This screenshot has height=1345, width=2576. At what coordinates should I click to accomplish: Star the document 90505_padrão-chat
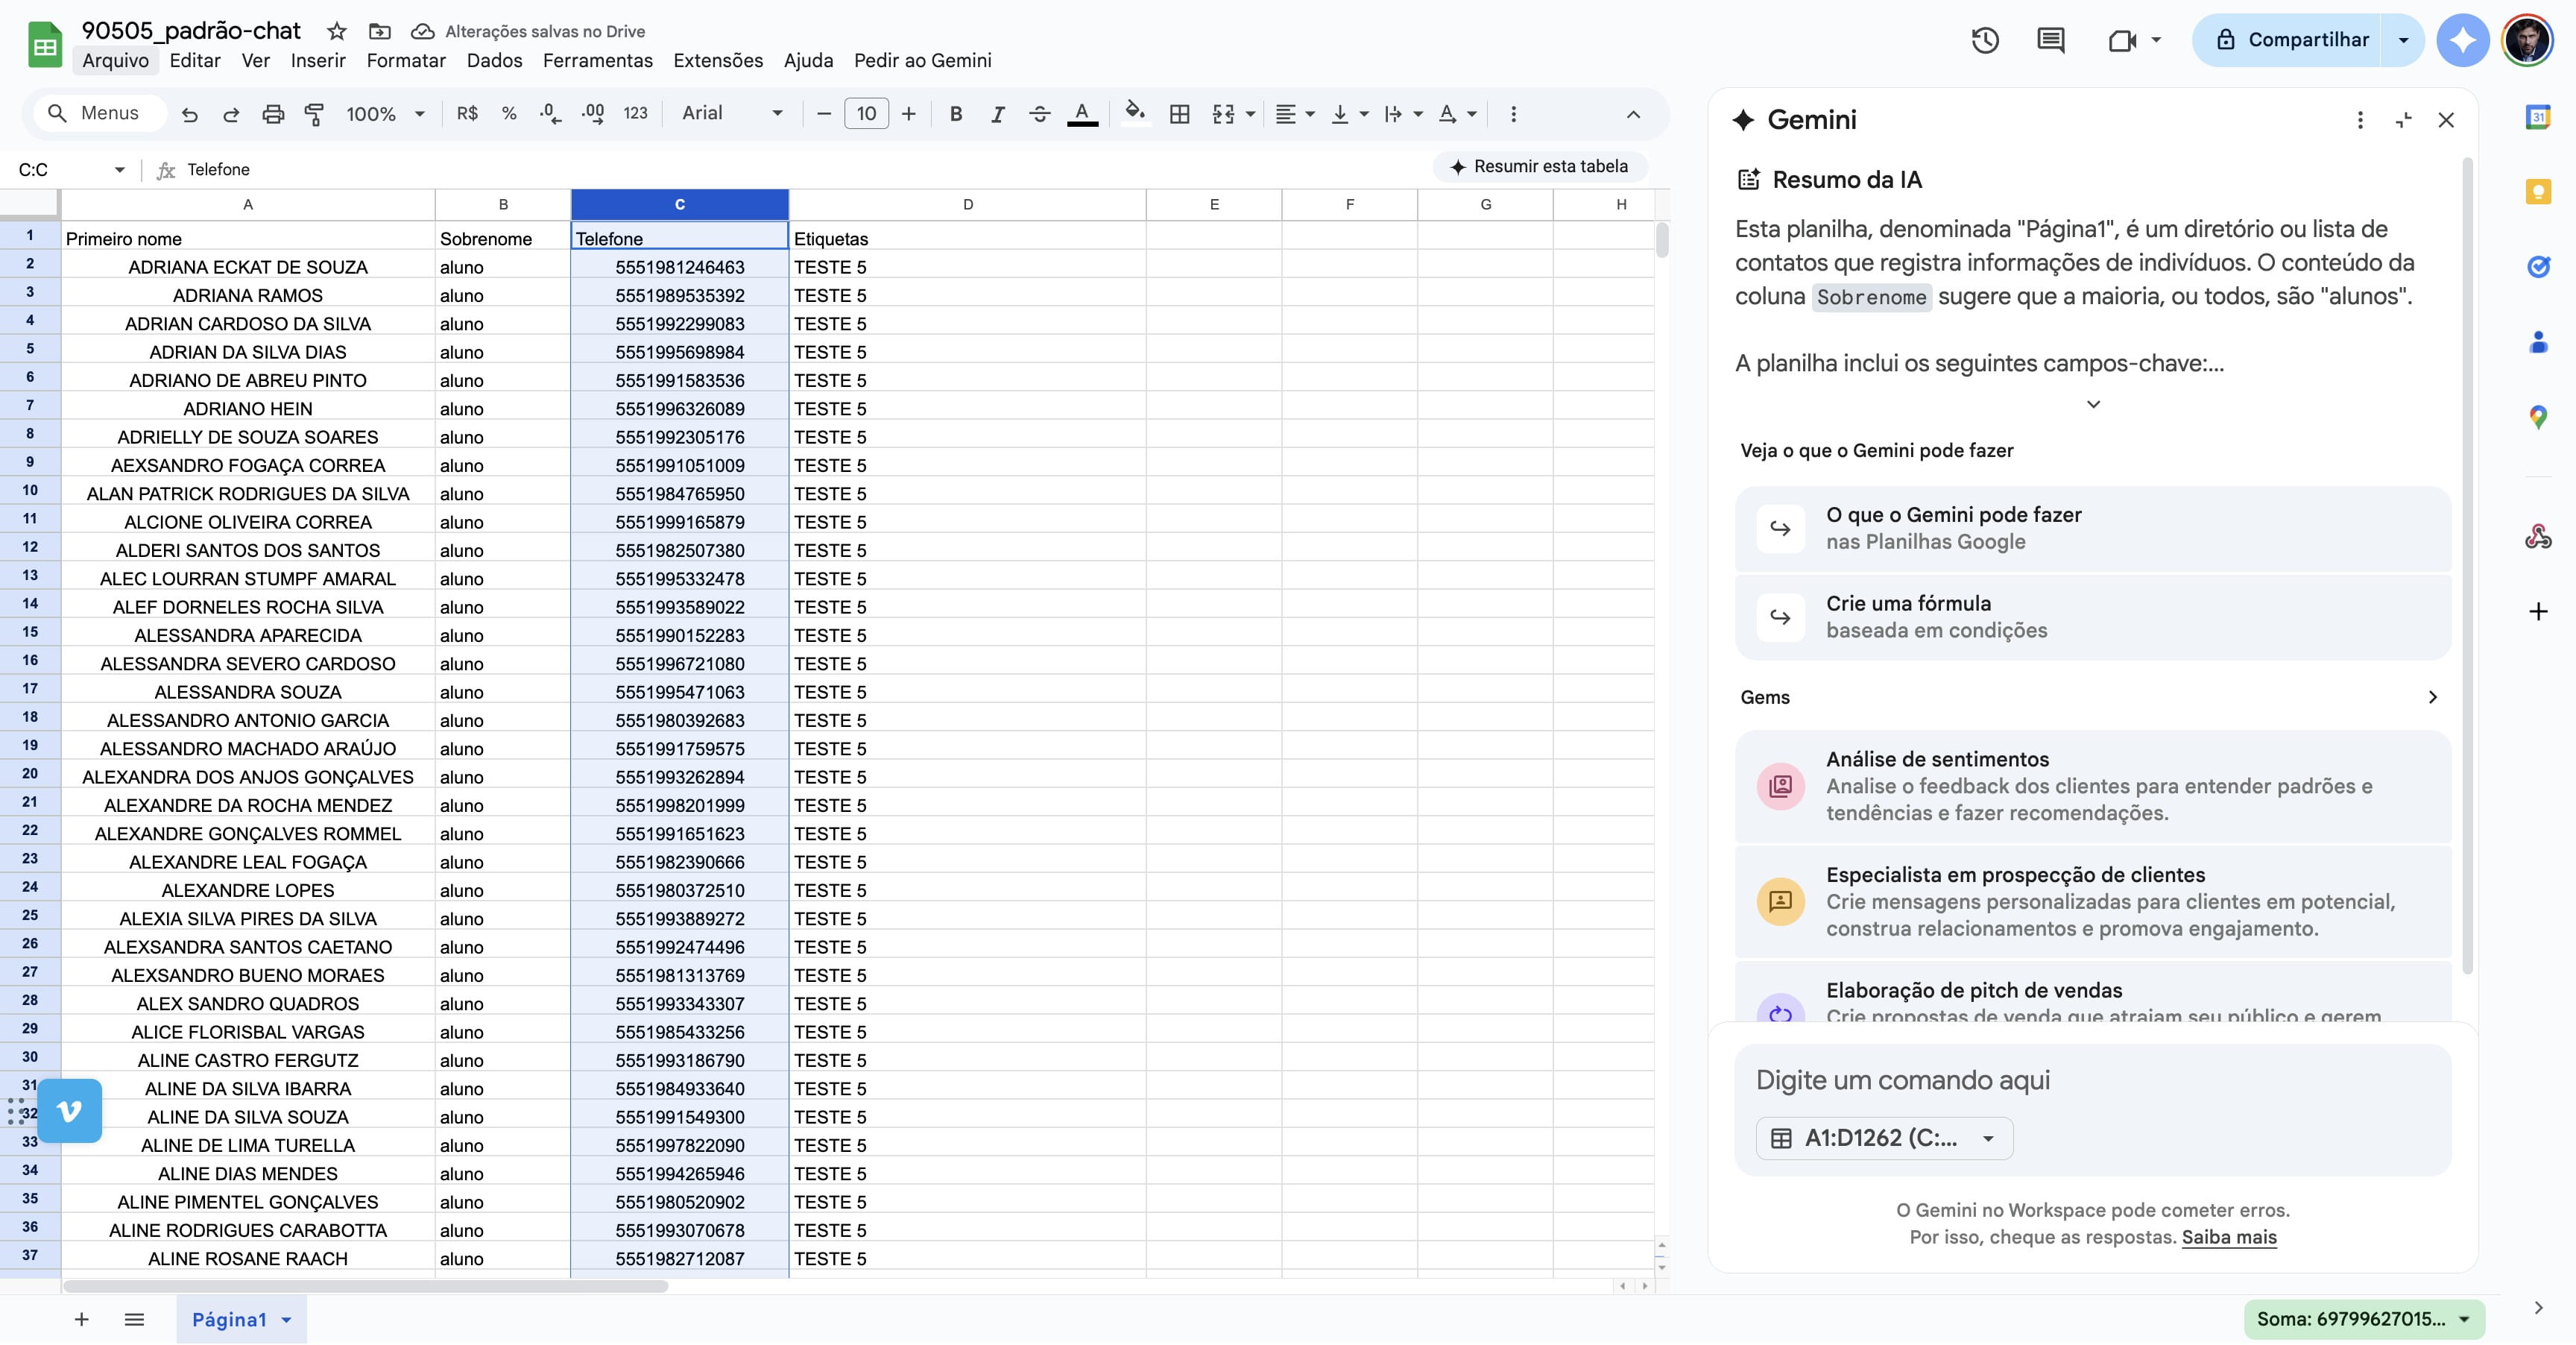[337, 31]
